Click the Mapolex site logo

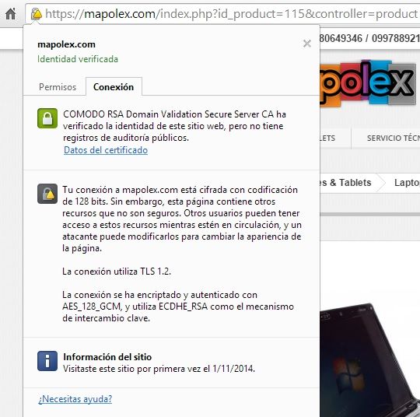coord(369,82)
